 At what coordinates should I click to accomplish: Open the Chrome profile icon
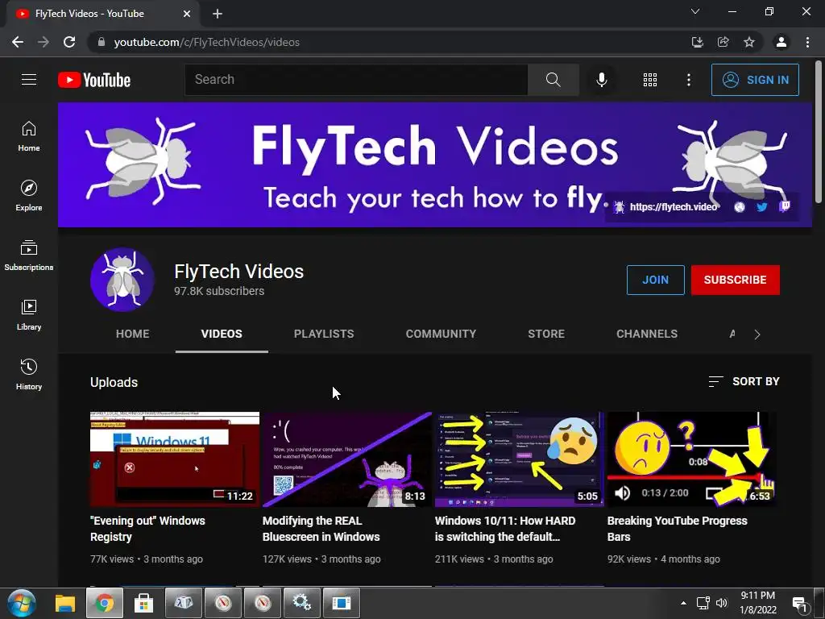[781, 42]
